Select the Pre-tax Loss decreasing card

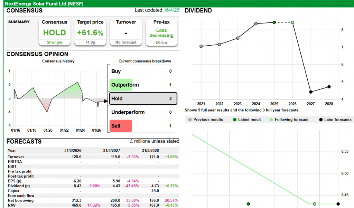tap(161, 32)
